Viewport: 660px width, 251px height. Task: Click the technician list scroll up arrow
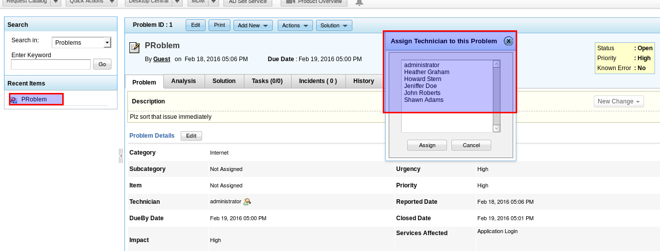point(496,64)
